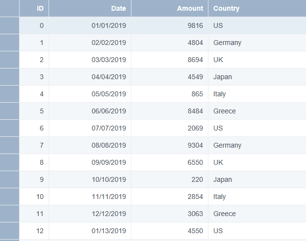306x241 pixels.
Task: Sort by the ID column header
Action: click(x=34, y=8)
